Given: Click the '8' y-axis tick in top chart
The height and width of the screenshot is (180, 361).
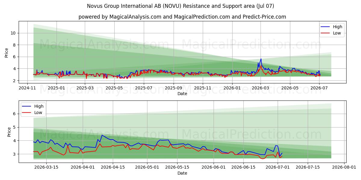Looking at the screenshot, I should [15, 45].
